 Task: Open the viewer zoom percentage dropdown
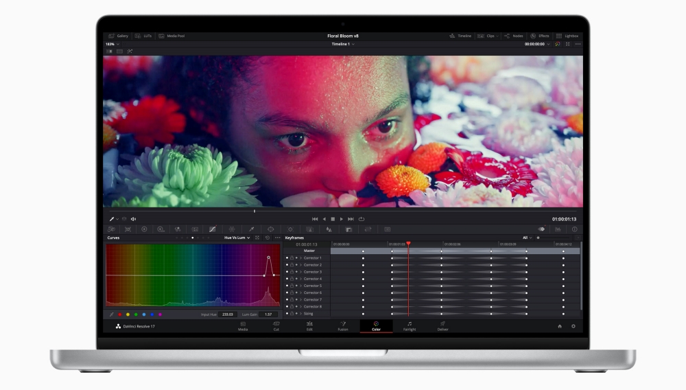(112, 44)
